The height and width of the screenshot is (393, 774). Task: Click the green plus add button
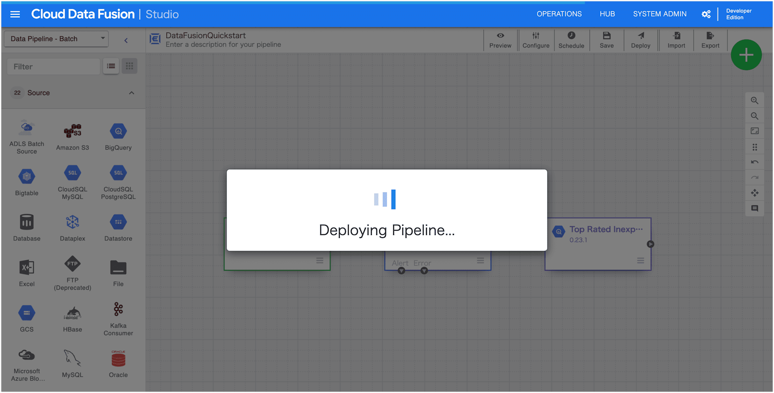746,55
